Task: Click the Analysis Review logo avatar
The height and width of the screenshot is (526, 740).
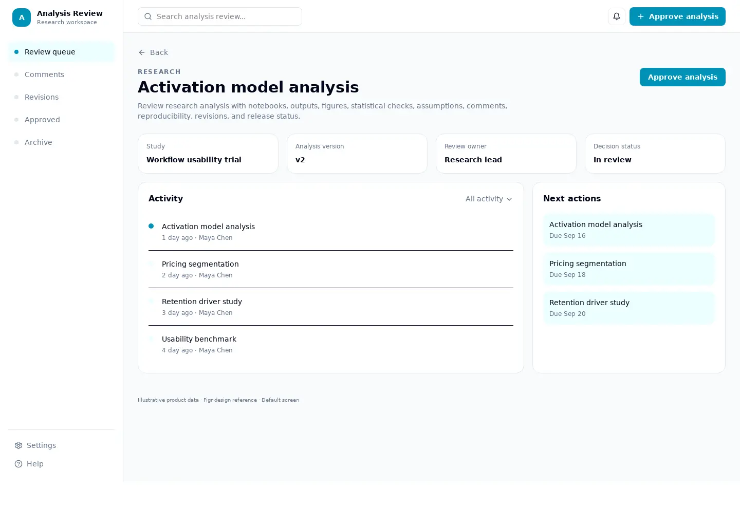Action: click(x=22, y=17)
